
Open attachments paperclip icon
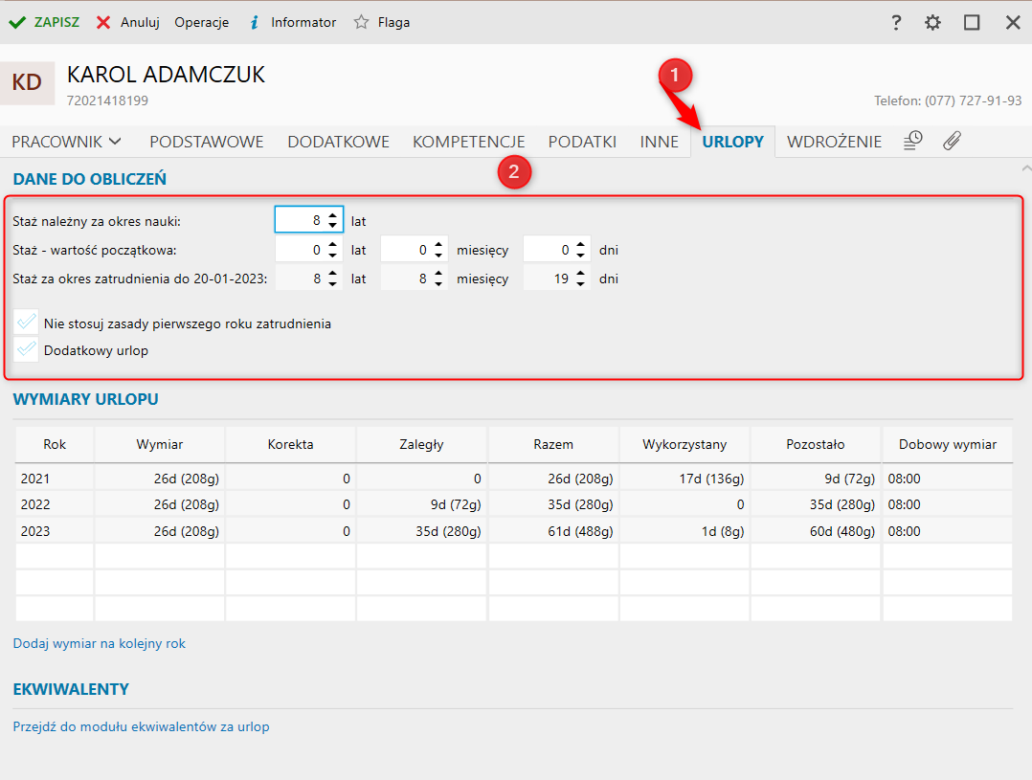(951, 142)
